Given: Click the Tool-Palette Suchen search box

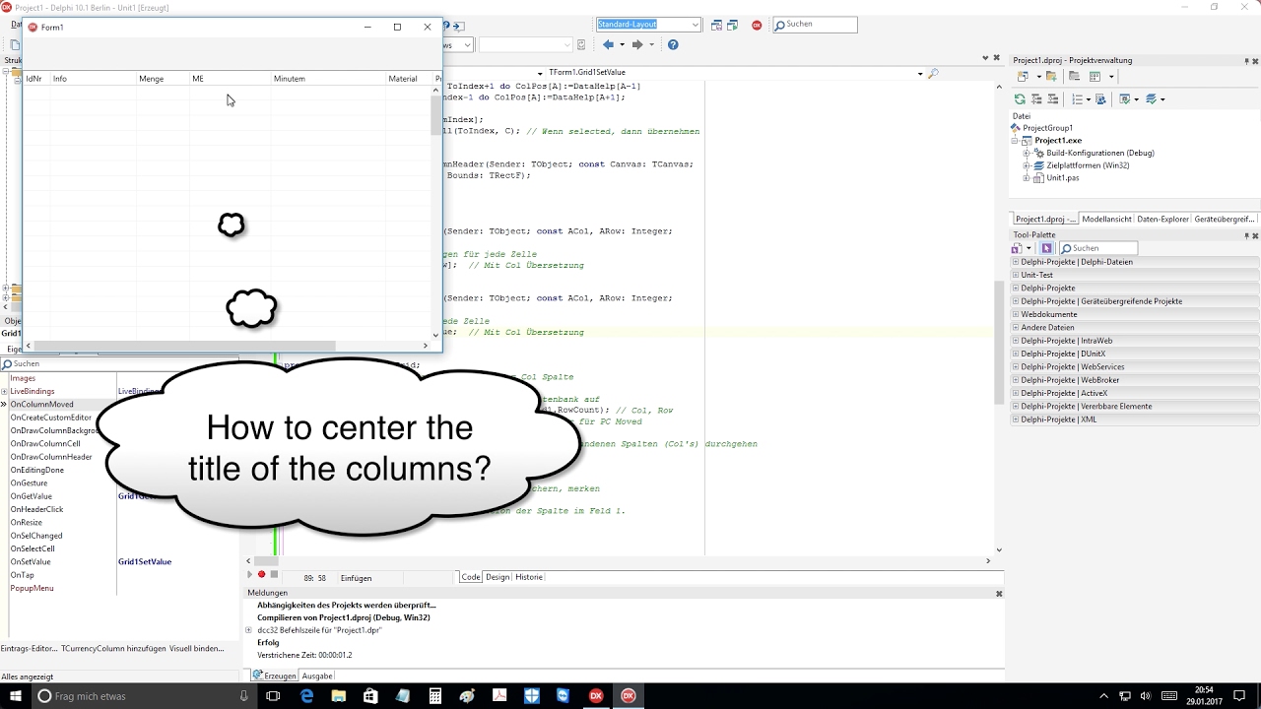Looking at the screenshot, I should pyautogui.click(x=1098, y=248).
